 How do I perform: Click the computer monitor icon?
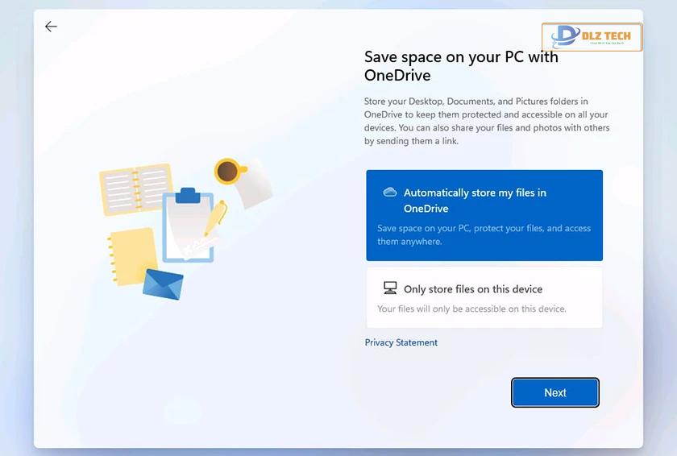click(x=390, y=288)
